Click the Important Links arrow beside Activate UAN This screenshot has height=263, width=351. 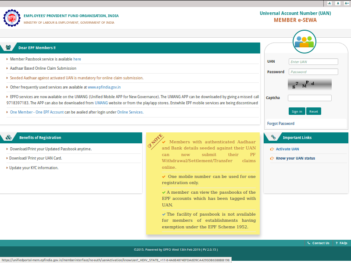coord(271,149)
